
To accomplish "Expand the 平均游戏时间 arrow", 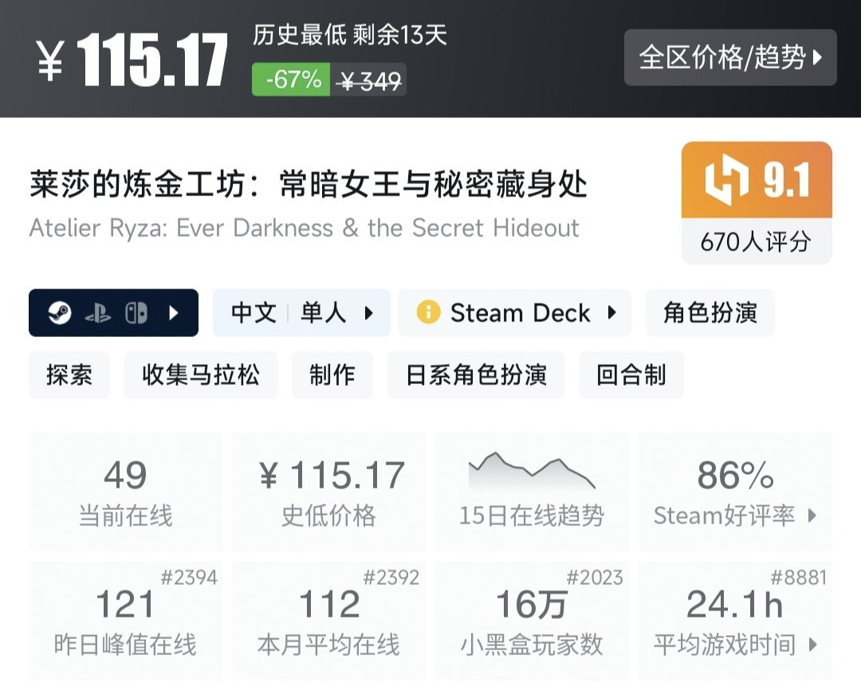I will pyautogui.click(x=813, y=645).
